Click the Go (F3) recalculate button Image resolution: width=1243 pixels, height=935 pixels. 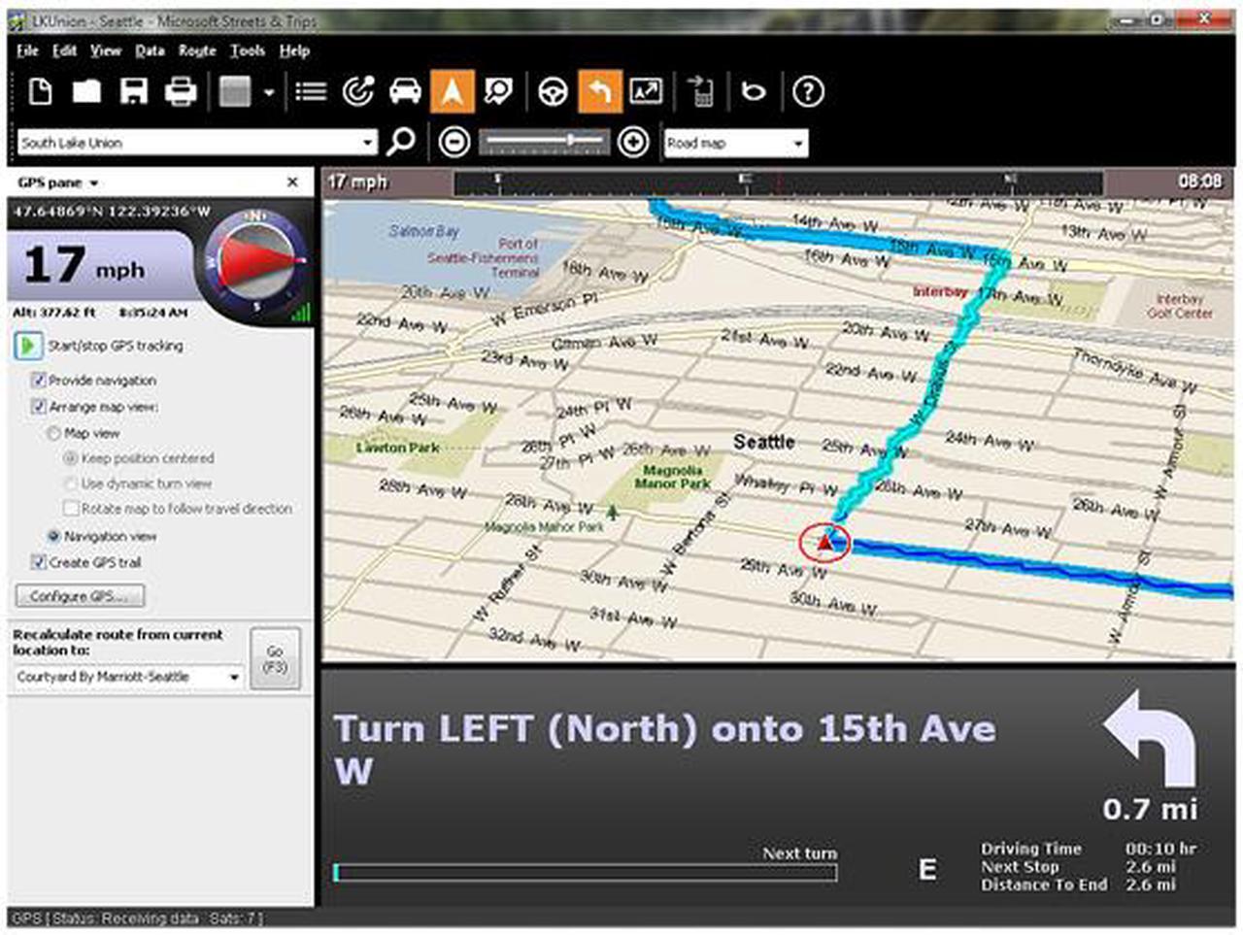pos(275,659)
